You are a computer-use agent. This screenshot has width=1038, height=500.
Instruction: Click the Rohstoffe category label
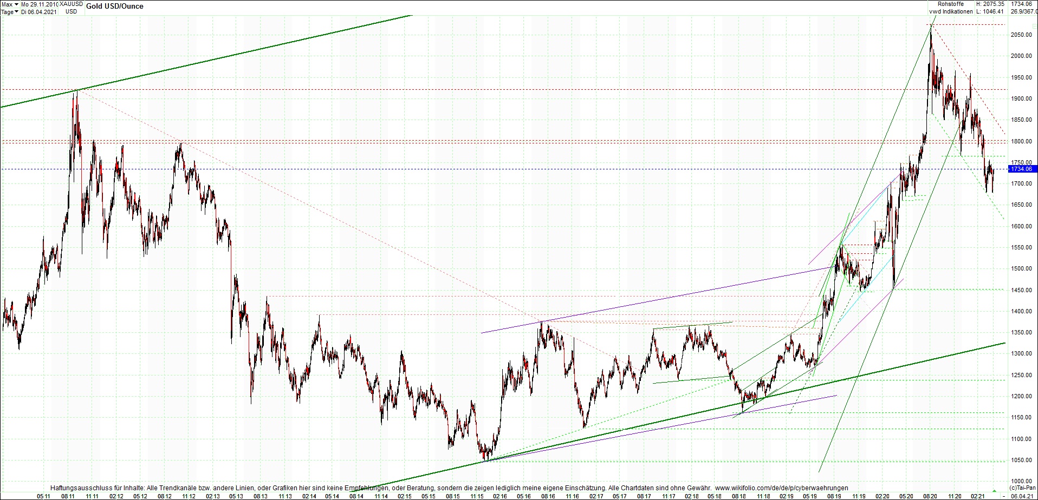pos(951,4)
